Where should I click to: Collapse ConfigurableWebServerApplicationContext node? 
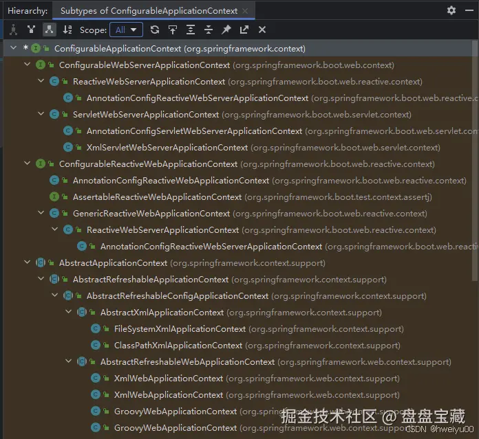(28, 65)
